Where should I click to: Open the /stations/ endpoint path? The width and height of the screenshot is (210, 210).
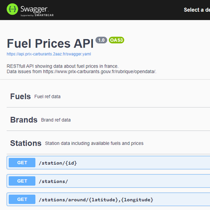(53, 181)
